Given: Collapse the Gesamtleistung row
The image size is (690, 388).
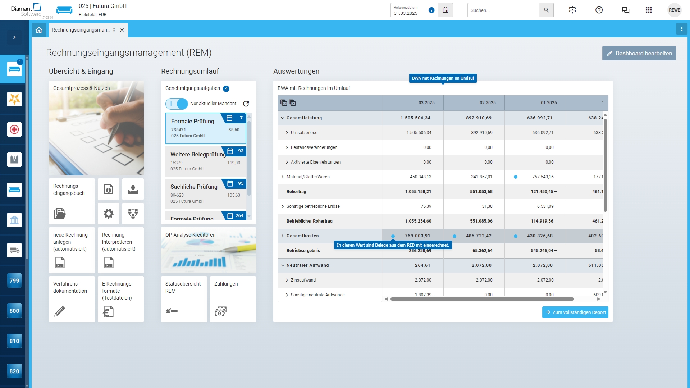Looking at the screenshot, I should tap(283, 118).
